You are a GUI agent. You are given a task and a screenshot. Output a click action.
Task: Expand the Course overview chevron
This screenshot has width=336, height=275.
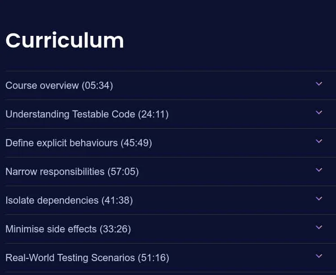[x=319, y=83]
